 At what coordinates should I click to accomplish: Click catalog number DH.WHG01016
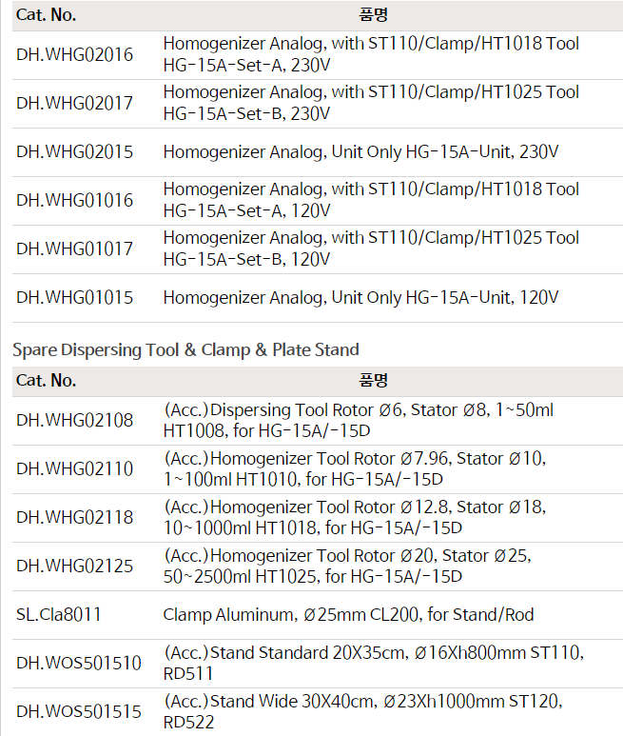click(x=75, y=201)
